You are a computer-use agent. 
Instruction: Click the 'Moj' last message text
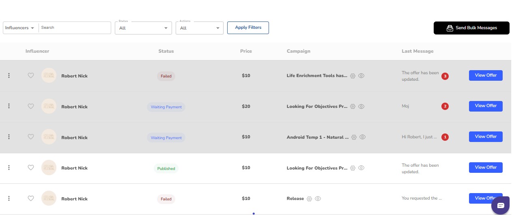coord(405,106)
